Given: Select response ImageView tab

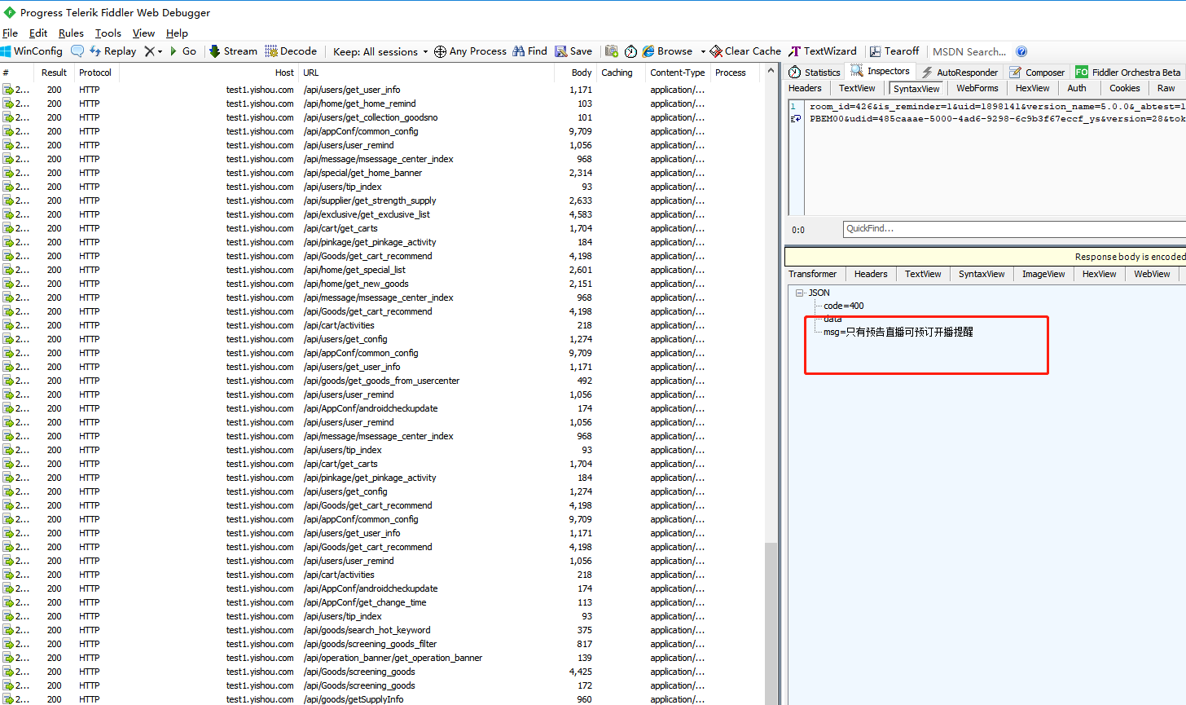Looking at the screenshot, I should pyautogui.click(x=1043, y=274).
